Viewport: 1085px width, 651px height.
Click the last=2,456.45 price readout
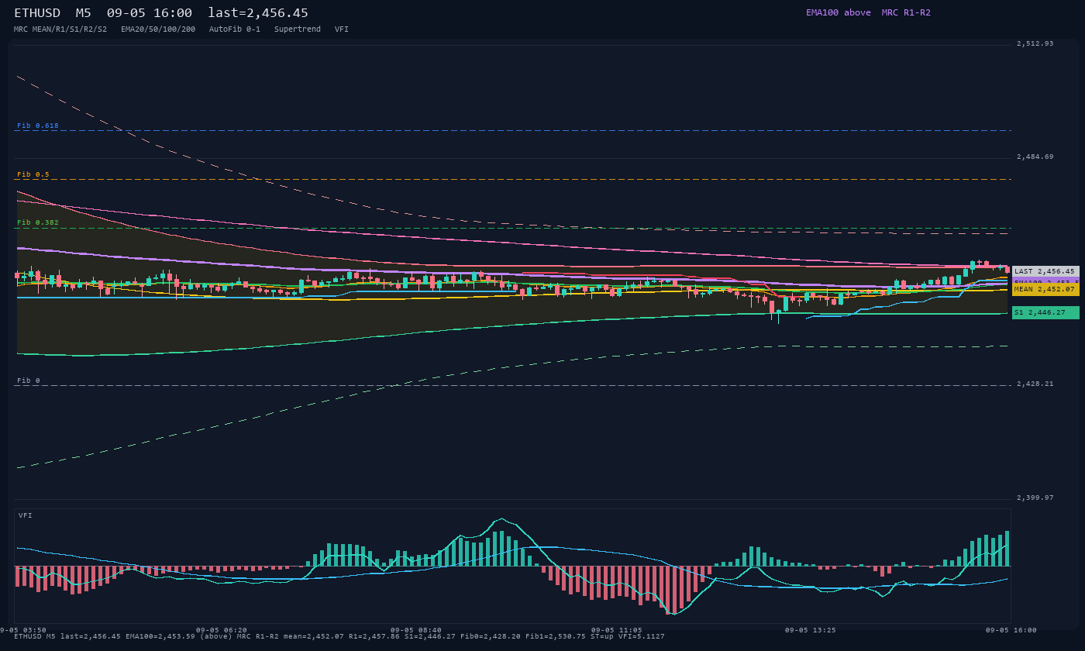pos(258,13)
